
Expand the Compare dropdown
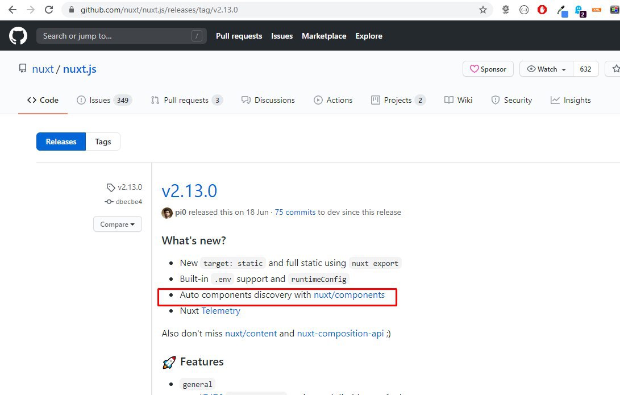pos(118,224)
